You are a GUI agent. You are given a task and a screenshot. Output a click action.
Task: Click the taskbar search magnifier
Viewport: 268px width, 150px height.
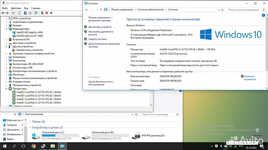coord(14,146)
